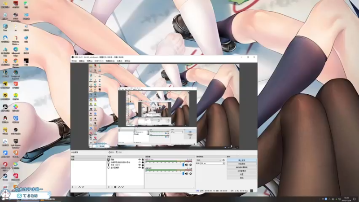Open the 编辑 (Edit) menu in OBS
359x202 pixels.
point(82,61)
